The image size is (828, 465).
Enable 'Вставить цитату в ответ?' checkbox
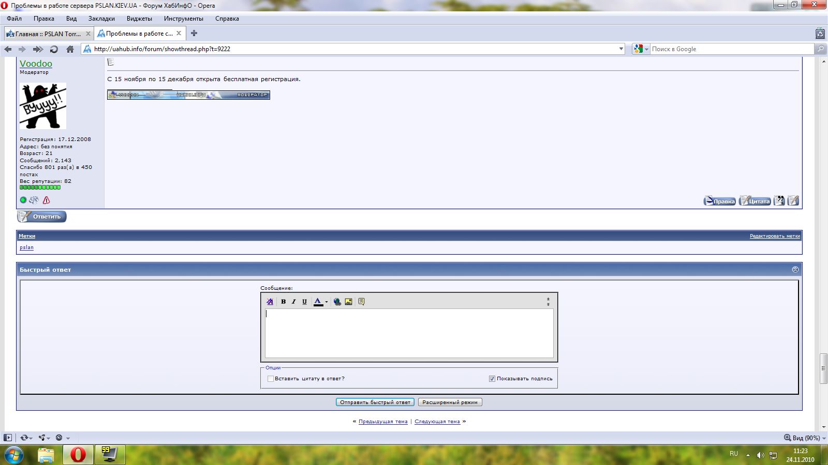click(x=270, y=379)
